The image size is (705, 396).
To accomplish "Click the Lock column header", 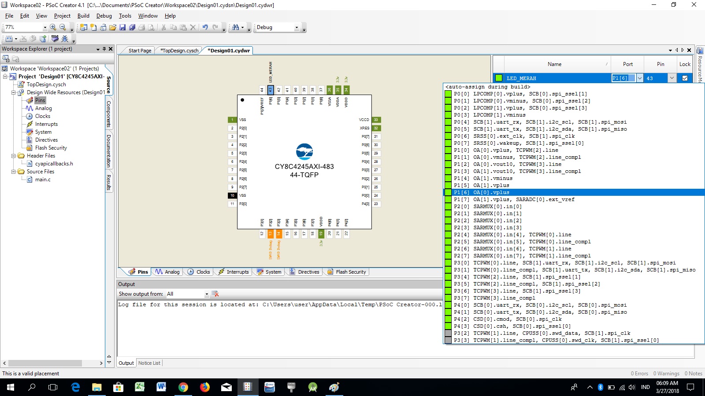I will (x=685, y=64).
